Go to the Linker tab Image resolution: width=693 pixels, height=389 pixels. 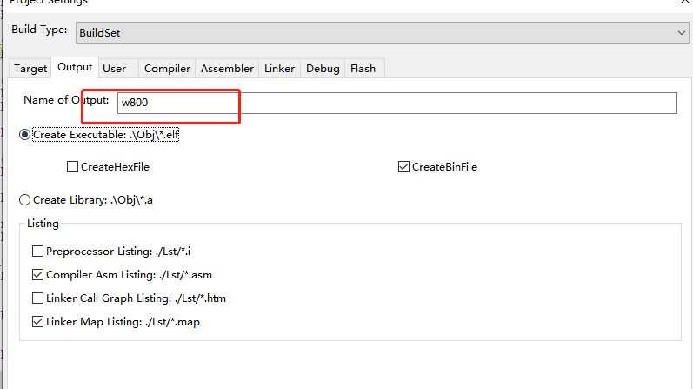point(279,69)
